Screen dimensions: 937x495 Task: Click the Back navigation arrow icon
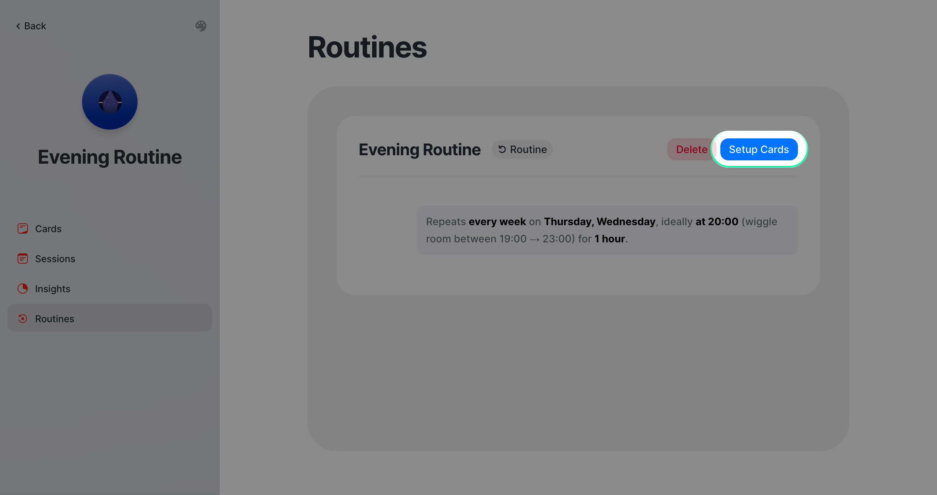[x=18, y=25]
